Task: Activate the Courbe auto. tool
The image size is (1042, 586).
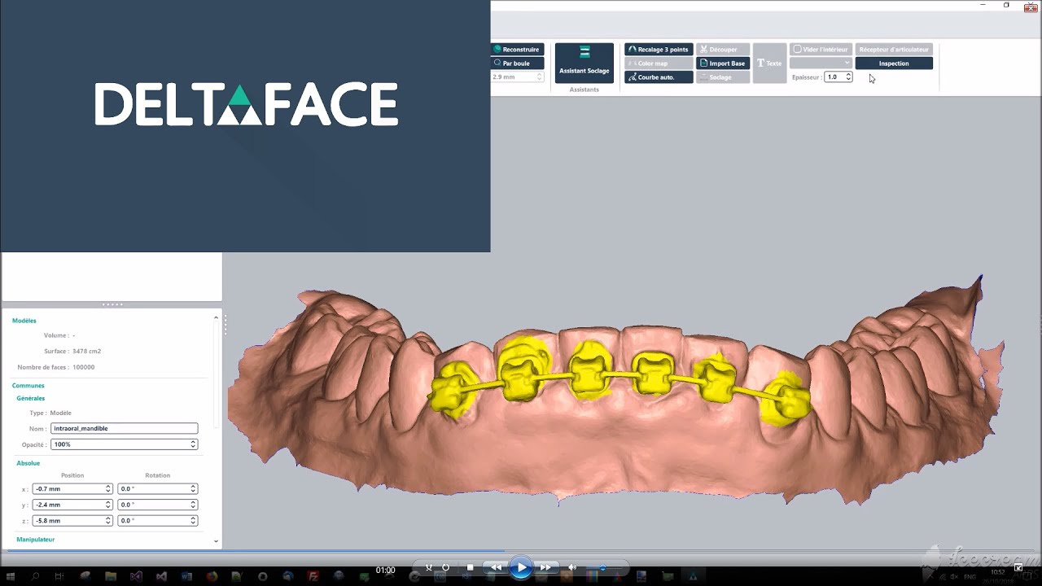Action: click(x=659, y=77)
